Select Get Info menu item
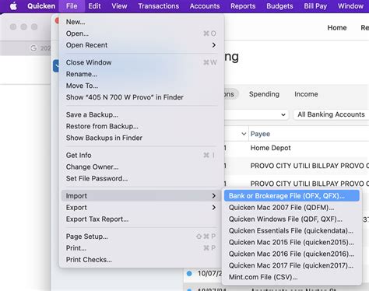Image resolution: width=369 pixels, height=291 pixels. pos(142,156)
